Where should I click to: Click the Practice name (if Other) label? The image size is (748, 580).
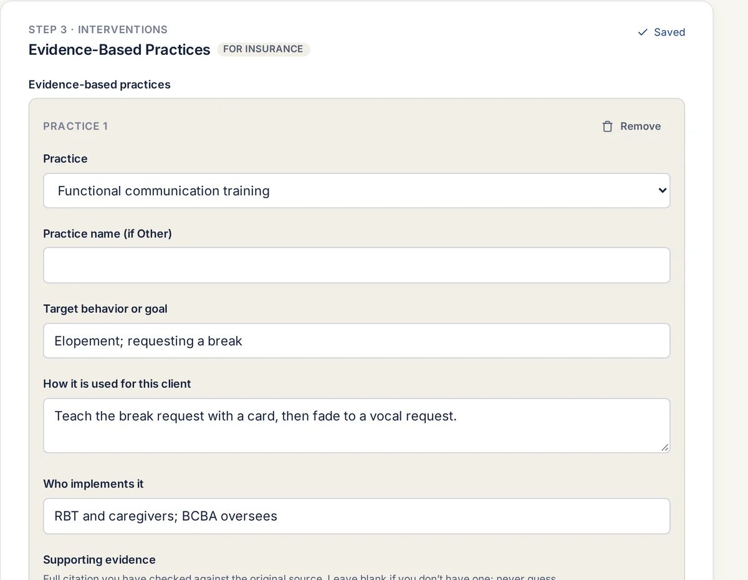(x=107, y=234)
